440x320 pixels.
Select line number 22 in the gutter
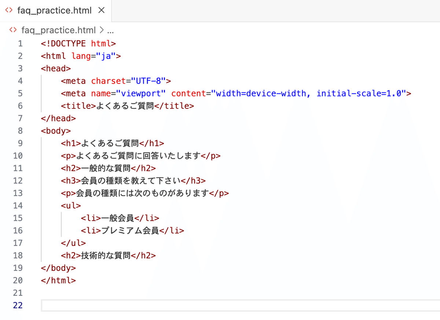click(18, 305)
